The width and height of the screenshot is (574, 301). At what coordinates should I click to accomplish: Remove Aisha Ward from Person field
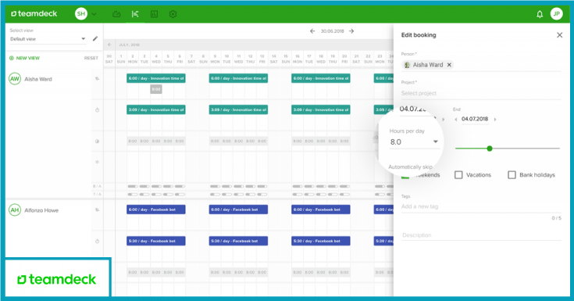[x=449, y=65]
